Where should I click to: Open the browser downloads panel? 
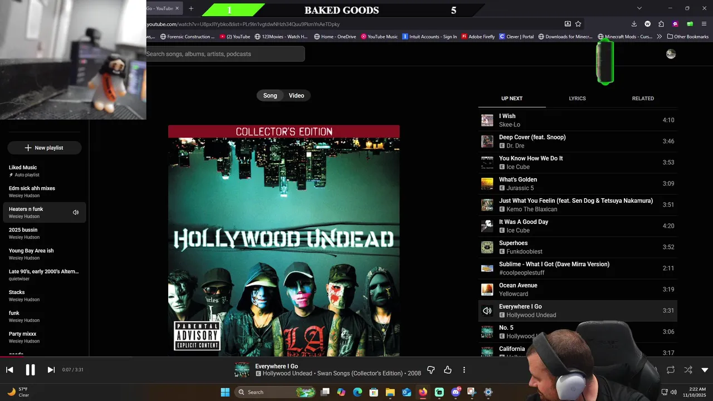click(x=634, y=24)
